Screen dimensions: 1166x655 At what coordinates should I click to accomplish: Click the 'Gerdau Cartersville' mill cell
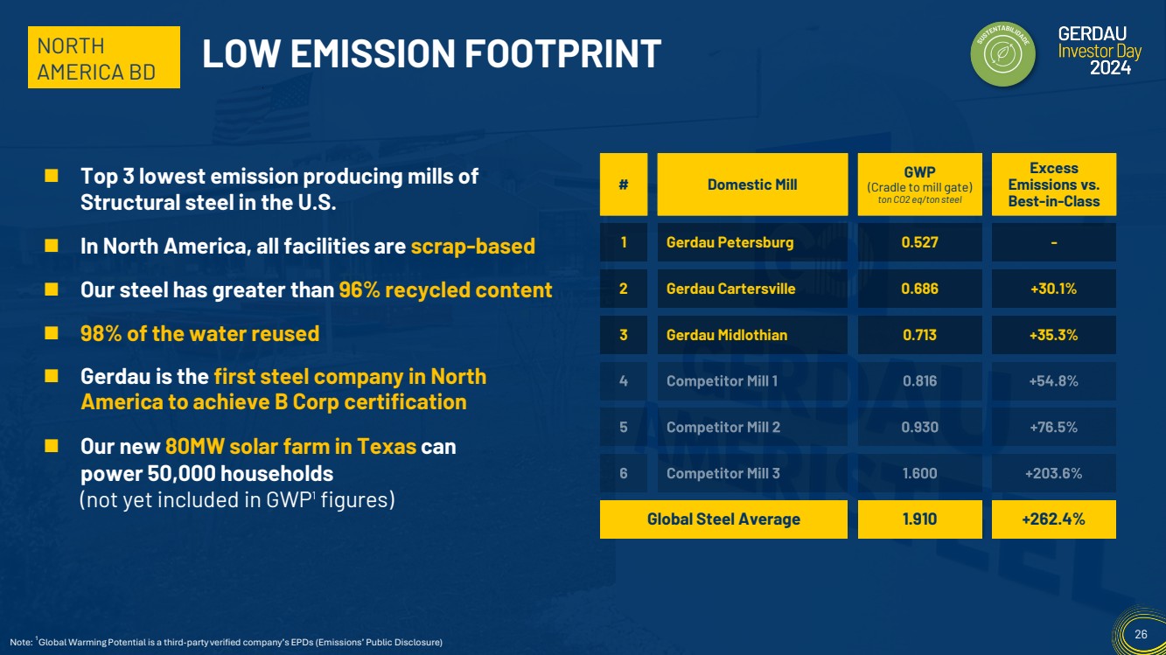pyautogui.click(x=752, y=289)
